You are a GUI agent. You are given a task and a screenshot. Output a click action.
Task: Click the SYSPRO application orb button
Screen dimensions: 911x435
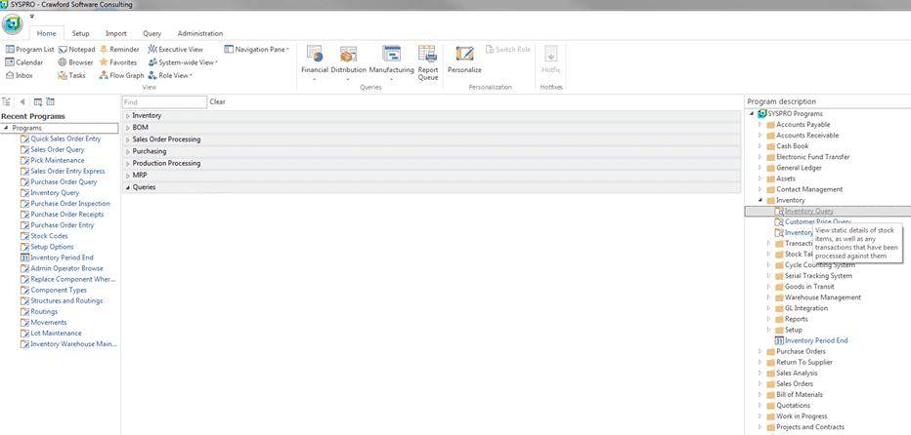(x=13, y=23)
